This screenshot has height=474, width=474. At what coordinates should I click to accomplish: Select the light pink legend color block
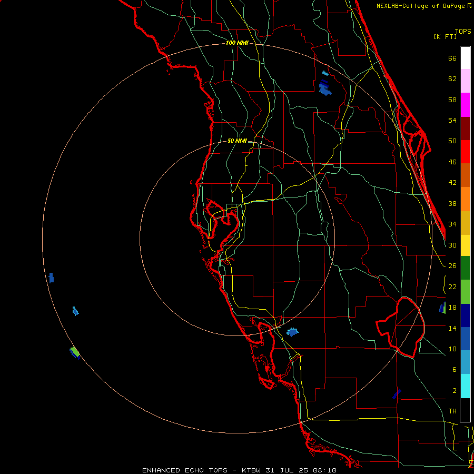(465, 81)
